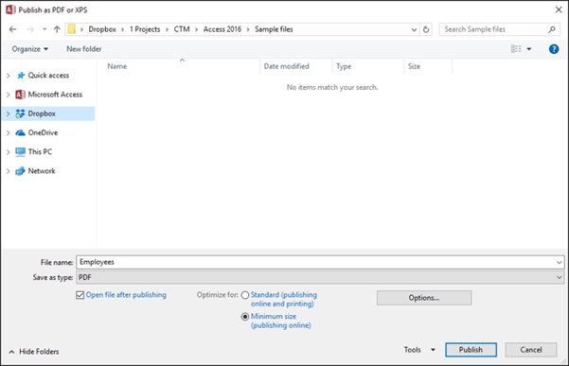The height and width of the screenshot is (366, 569).
Task: Uncheck Open file after publishing
Action: click(80, 295)
